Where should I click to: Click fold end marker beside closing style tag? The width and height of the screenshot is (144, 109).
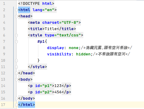tap(16, 67)
